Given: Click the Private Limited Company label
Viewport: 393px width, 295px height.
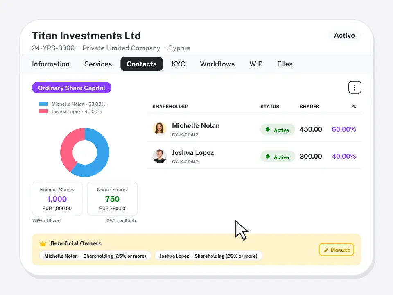Looking at the screenshot, I should (121, 48).
